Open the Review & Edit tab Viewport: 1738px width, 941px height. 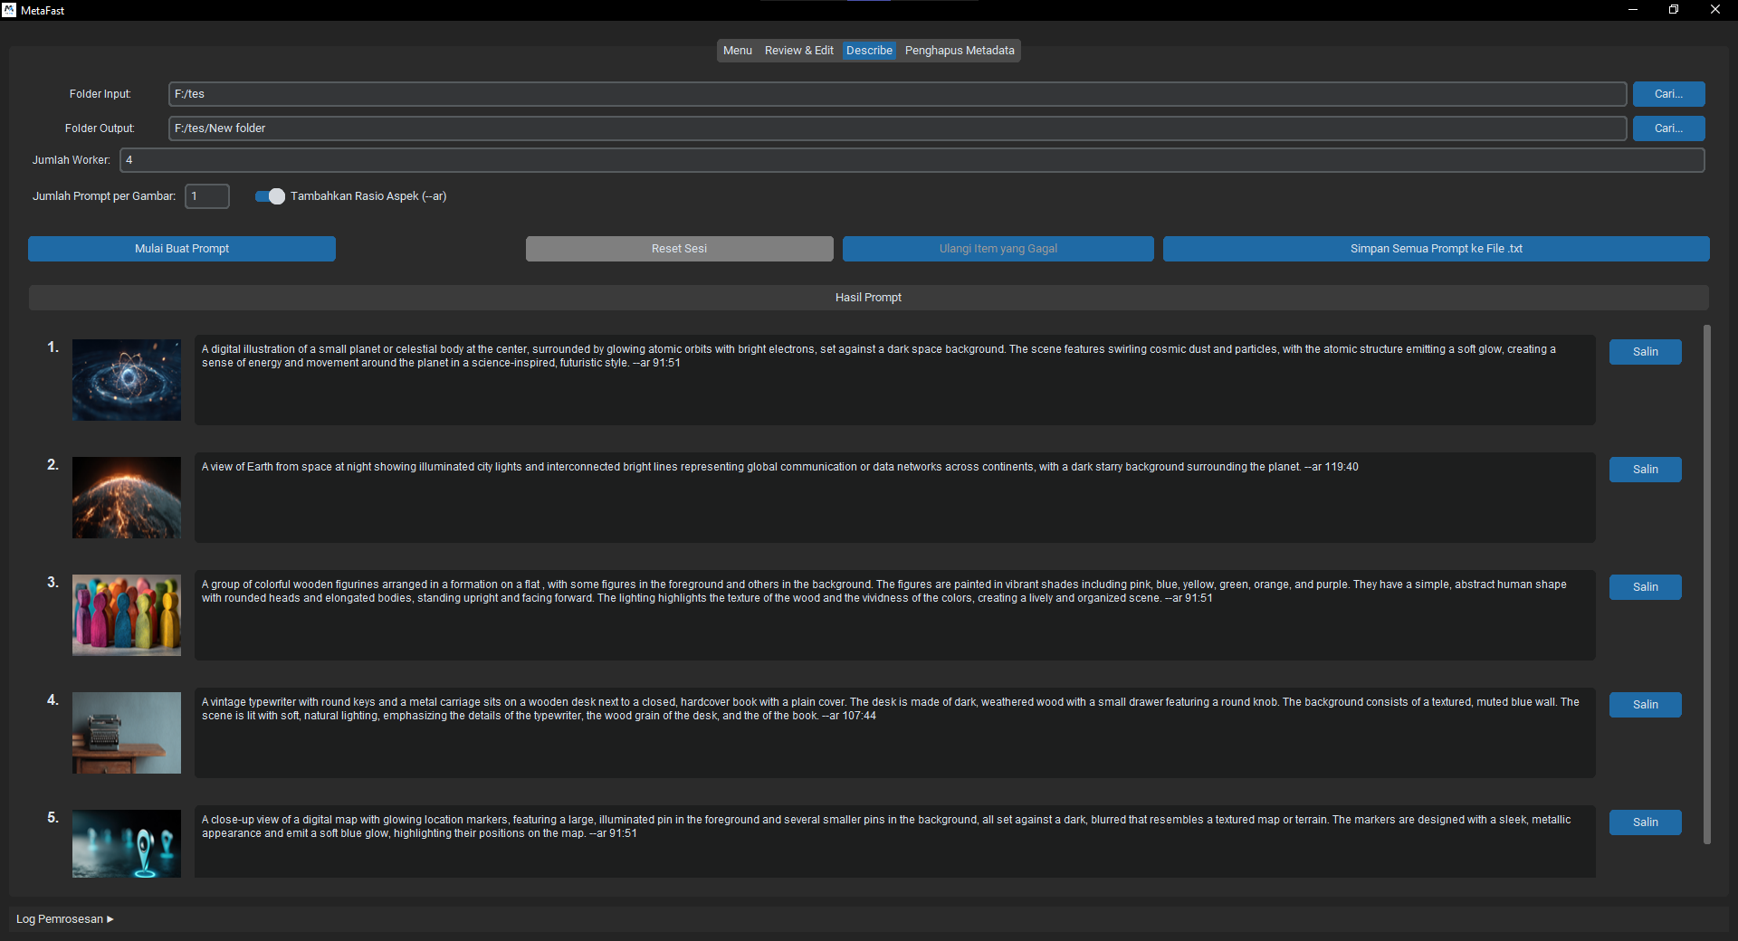pyautogui.click(x=798, y=51)
